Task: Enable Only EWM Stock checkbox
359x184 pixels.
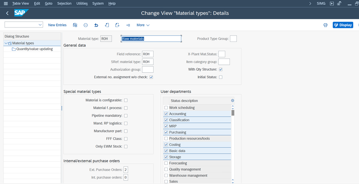Action: coord(126,147)
